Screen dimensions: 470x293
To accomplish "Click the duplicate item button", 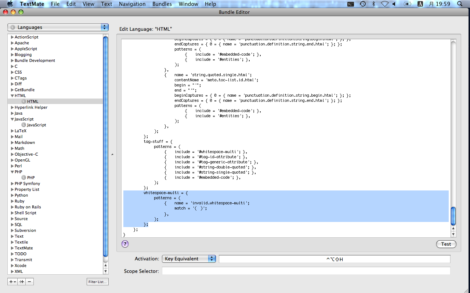I will point(22,282).
